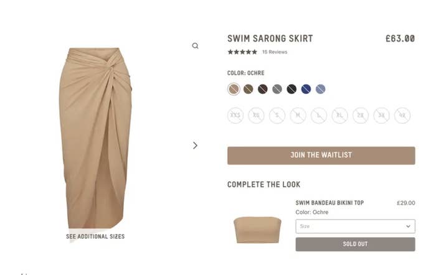This screenshot has height=275, width=436.
Task: Pick the royal blue color swatch
Action: pos(306,89)
